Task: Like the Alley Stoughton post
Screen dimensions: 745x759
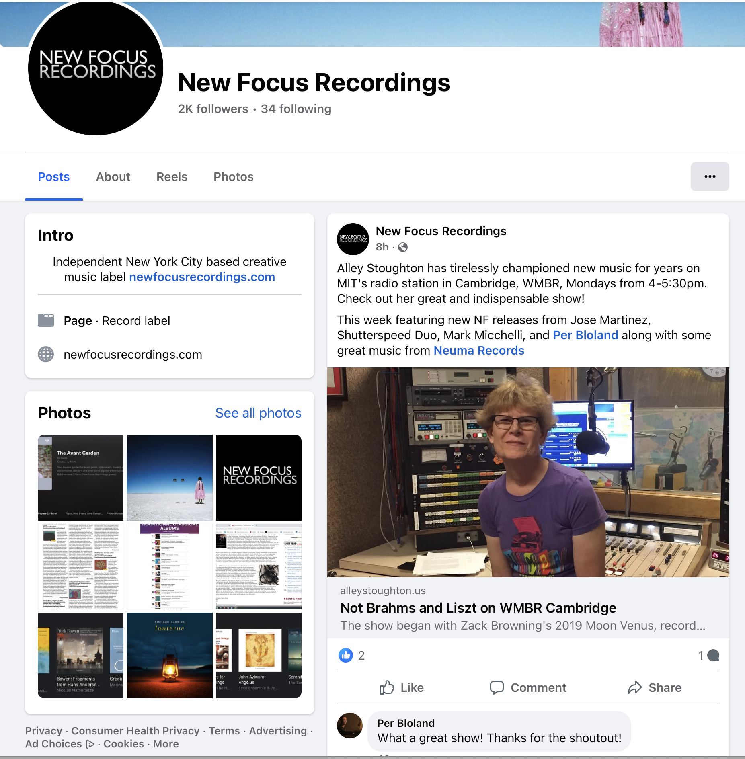Action: [x=401, y=688]
